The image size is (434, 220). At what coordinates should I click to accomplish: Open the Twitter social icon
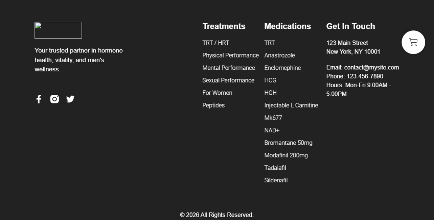70,99
